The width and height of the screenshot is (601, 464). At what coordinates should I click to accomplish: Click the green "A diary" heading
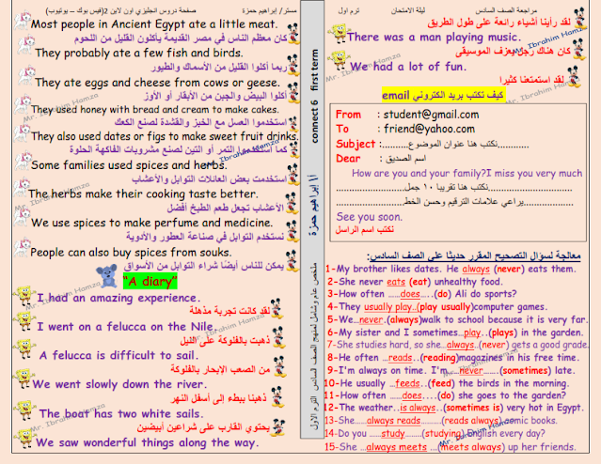pos(150,282)
